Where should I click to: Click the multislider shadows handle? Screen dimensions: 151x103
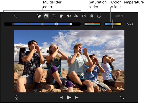coord(13,24)
